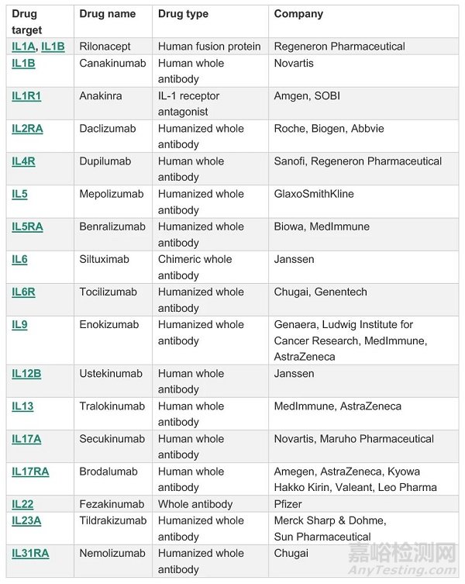Follow the IL17A target link
Screen dimensions: 465x584
coord(26,439)
